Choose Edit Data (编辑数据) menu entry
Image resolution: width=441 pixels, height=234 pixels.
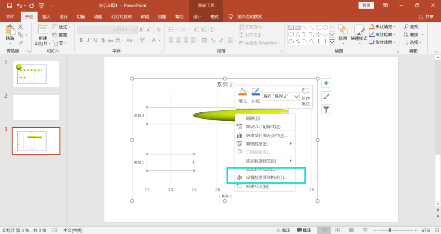tap(265, 144)
